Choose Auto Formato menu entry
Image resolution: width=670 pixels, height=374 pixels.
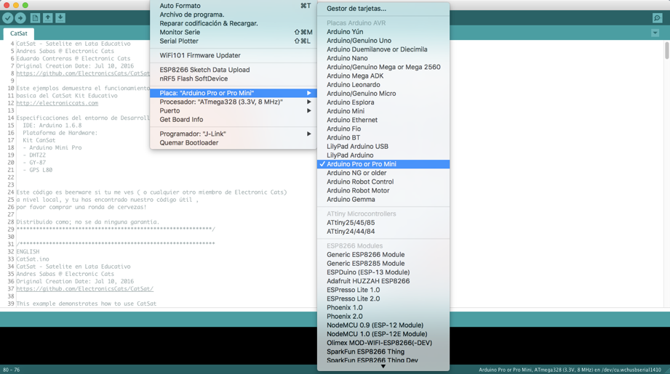click(234, 6)
